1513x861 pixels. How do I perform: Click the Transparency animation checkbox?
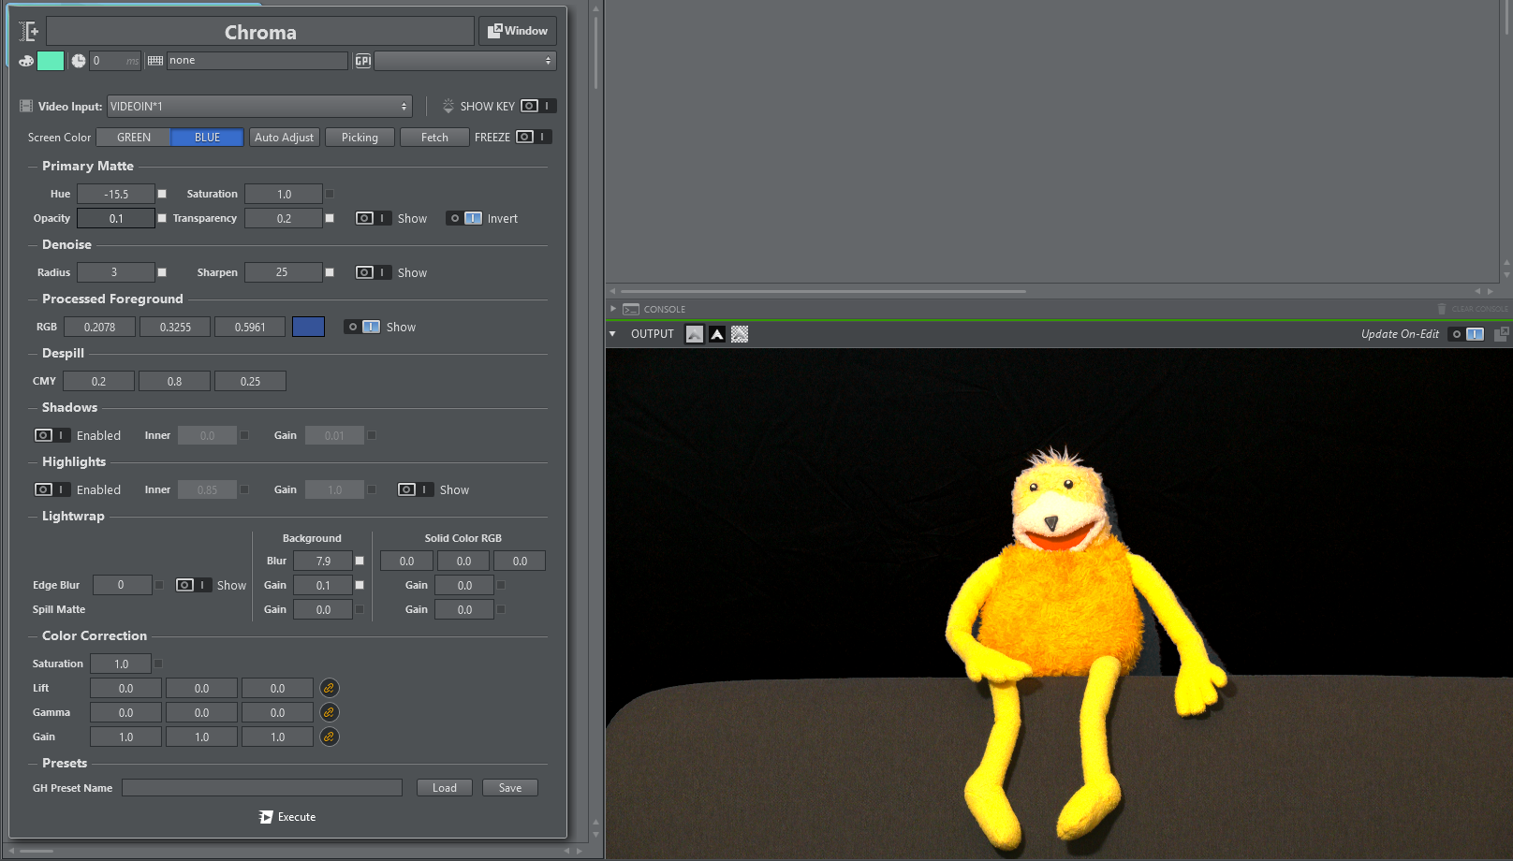click(x=330, y=218)
